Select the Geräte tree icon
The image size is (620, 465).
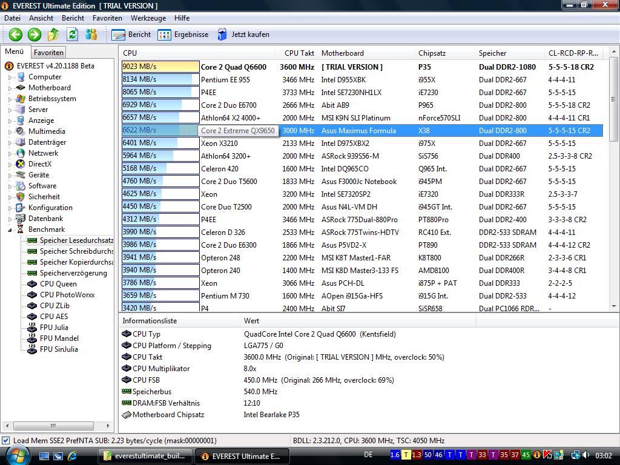(21, 175)
